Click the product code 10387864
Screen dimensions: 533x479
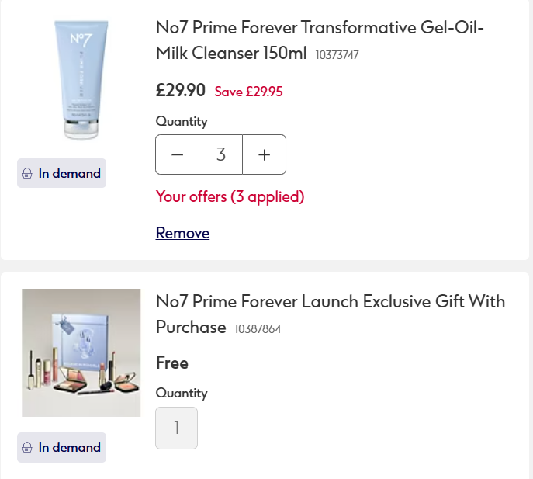258,329
